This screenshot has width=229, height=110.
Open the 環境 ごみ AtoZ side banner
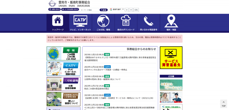pyautogui.click(x=64, y=54)
